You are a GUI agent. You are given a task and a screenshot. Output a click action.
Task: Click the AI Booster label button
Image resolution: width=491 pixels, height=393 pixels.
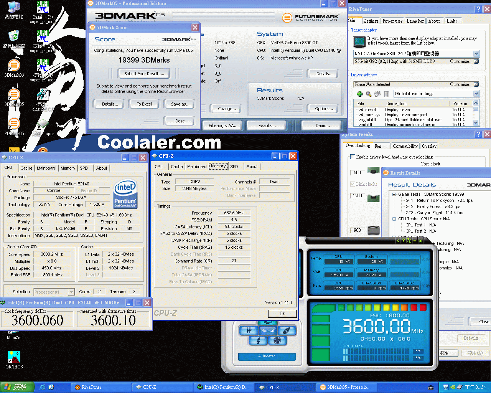(x=267, y=356)
